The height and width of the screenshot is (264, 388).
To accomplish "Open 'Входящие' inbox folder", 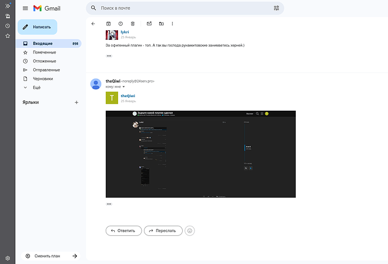I will click(x=49, y=43).
